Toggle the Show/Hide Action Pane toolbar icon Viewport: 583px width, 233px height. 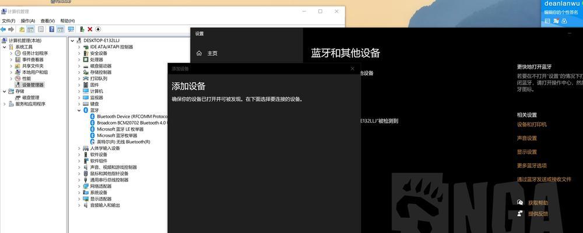click(x=60, y=29)
